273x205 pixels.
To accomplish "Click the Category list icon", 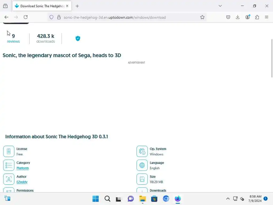I will (9, 165).
